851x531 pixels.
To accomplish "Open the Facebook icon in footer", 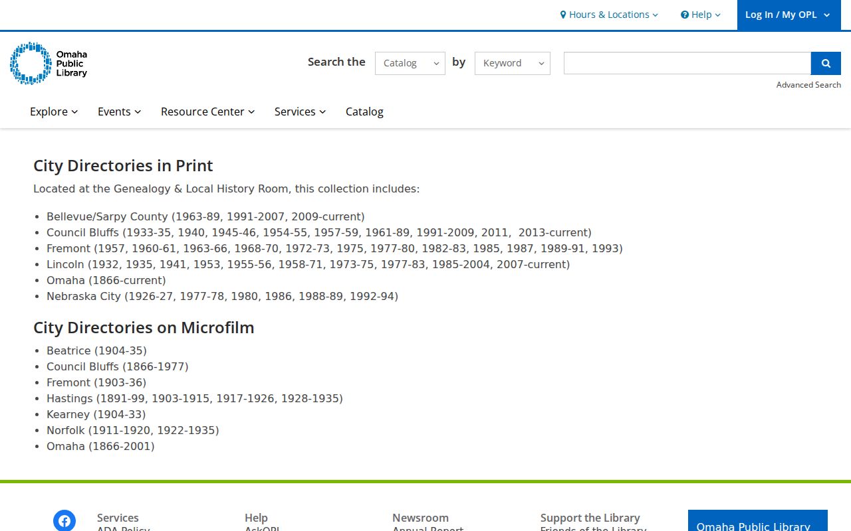I will coord(64,521).
